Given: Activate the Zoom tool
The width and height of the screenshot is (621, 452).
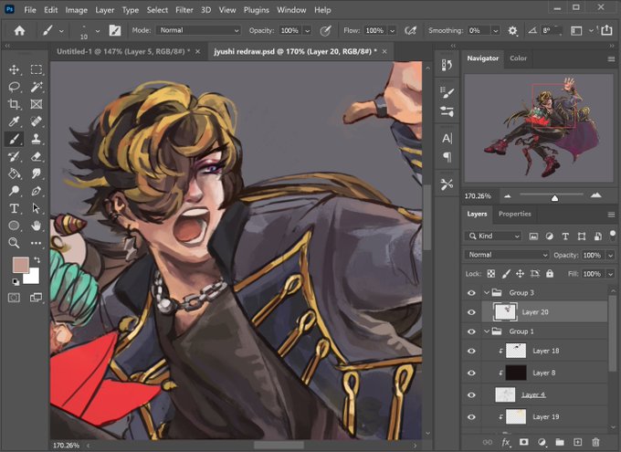Looking at the screenshot, I should coord(15,243).
